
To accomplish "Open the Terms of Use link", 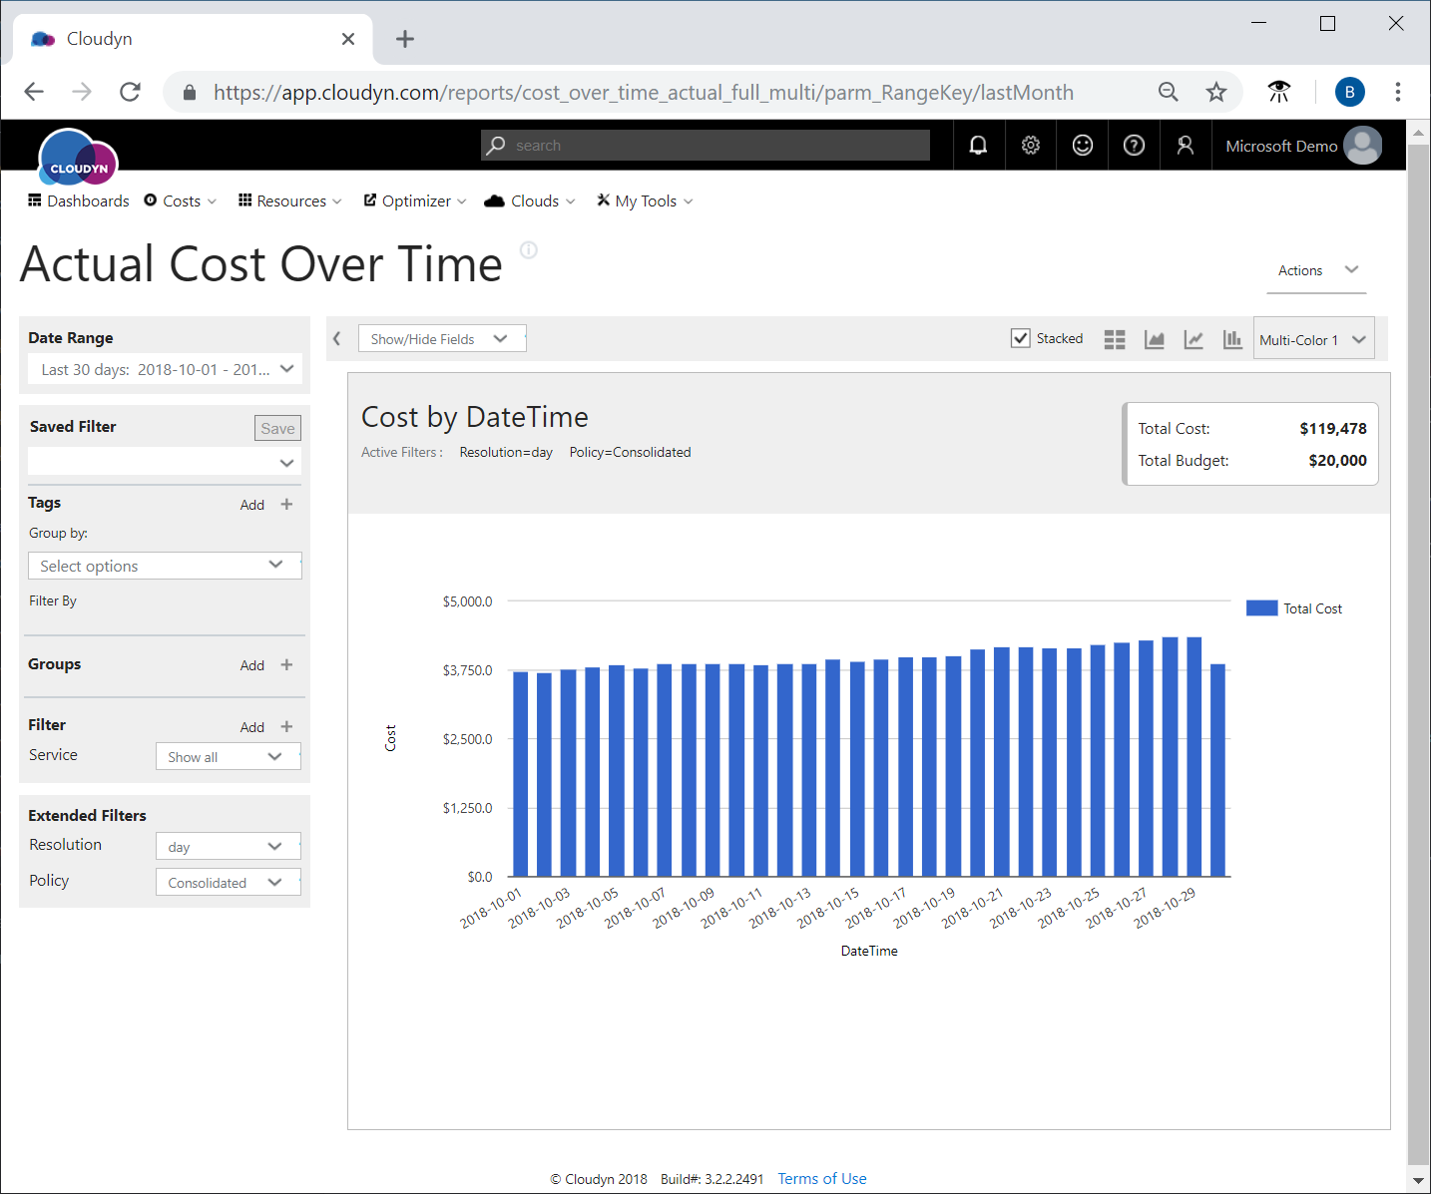I will pos(822,1179).
